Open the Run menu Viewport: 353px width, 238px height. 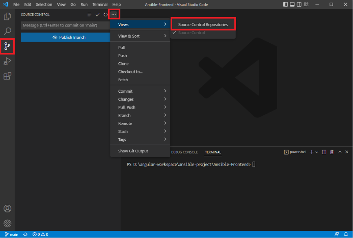click(x=84, y=4)
